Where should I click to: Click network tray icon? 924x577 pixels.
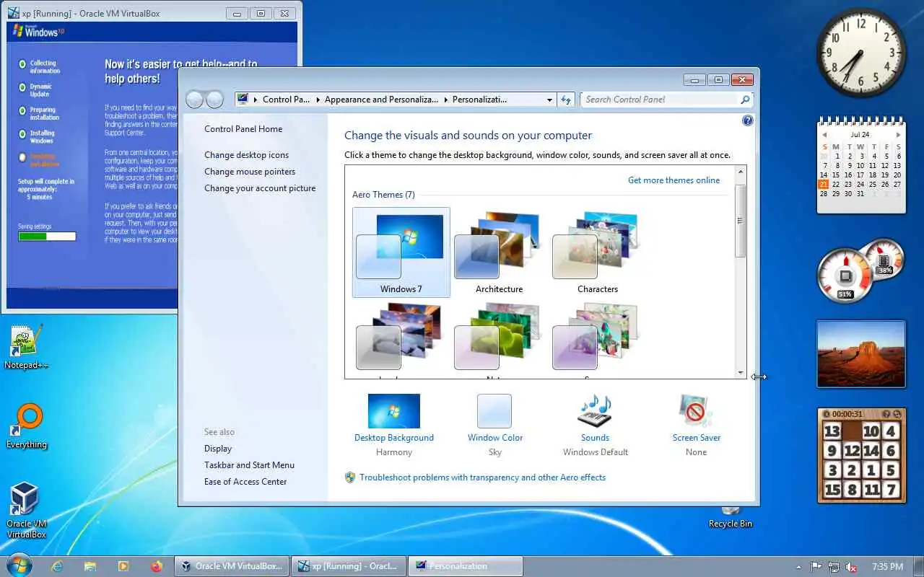834,567
